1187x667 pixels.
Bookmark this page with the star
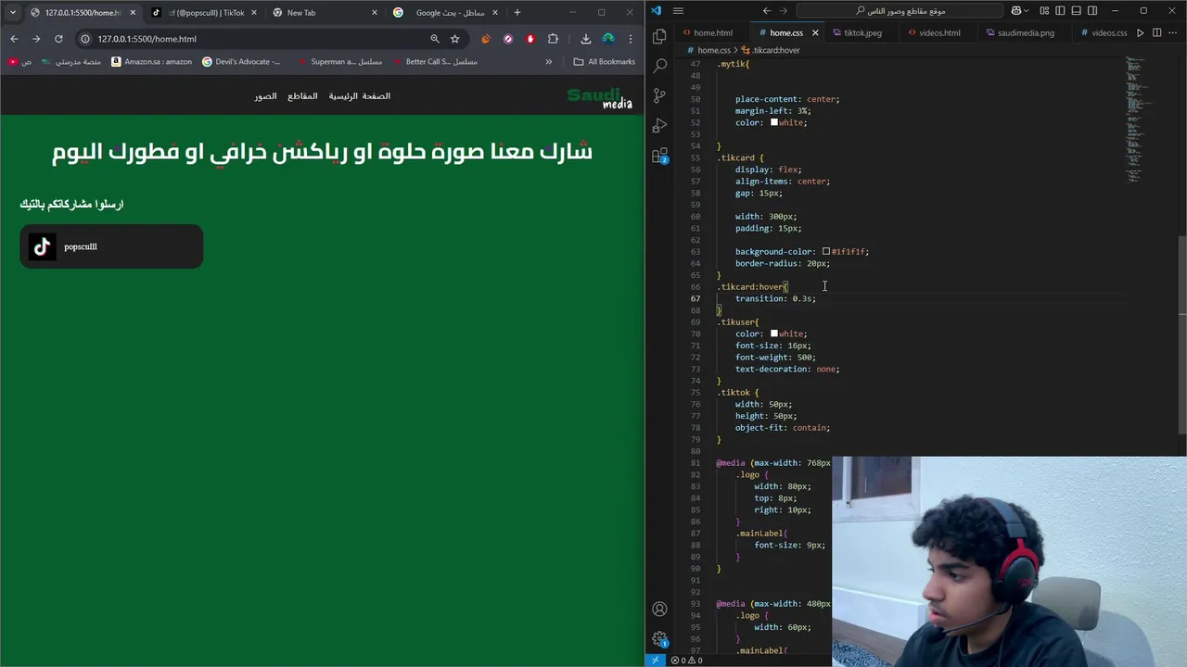point(455,39)
